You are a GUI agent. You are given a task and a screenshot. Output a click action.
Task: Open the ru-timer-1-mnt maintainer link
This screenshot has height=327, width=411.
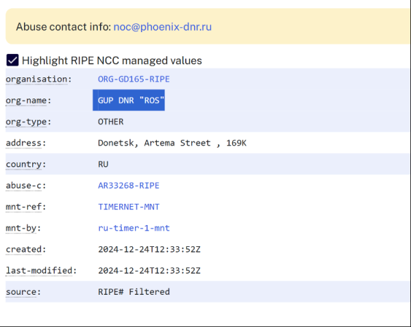point(134,228)
